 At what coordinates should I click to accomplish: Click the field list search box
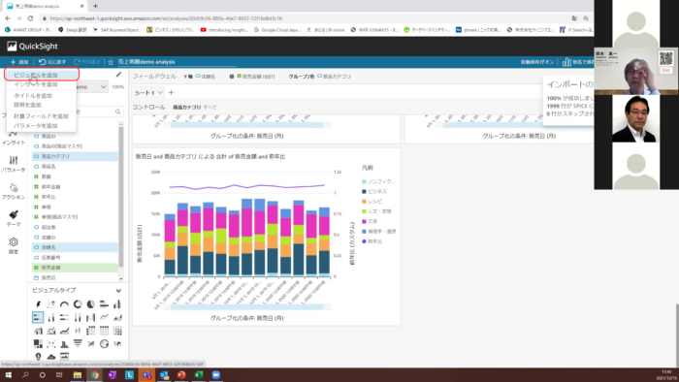[100, 111]
